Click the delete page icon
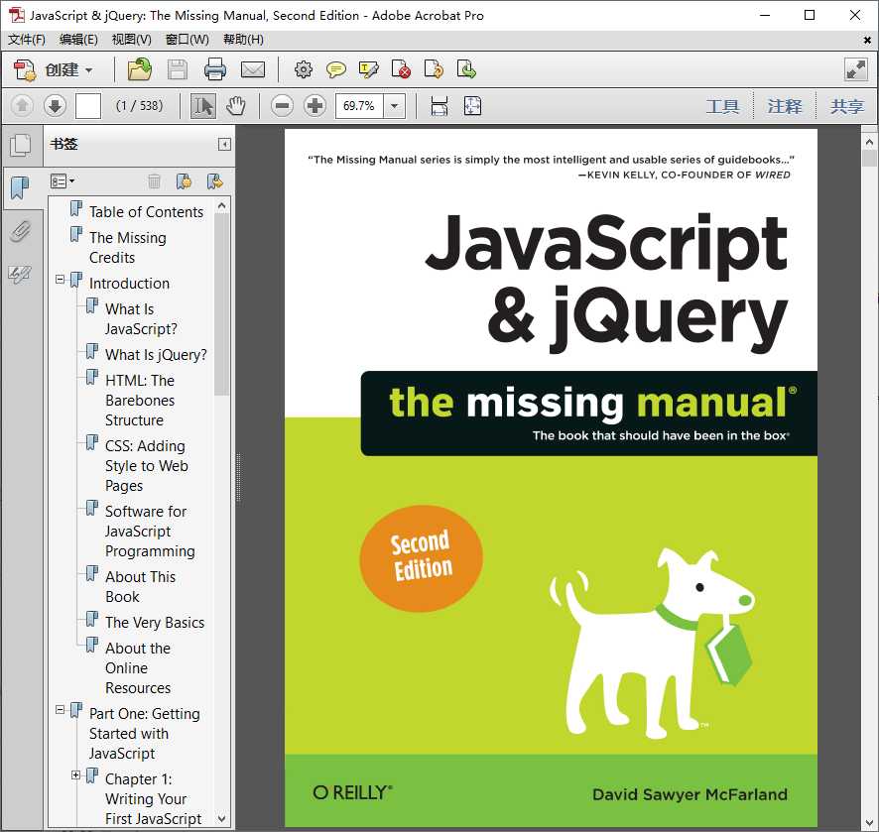Viewport: 879px width, 832px height. pos(401,70)
